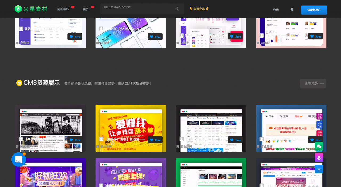Open the 更多 dropdown menu
341x187 pixels.
click(x=85, y=9)
